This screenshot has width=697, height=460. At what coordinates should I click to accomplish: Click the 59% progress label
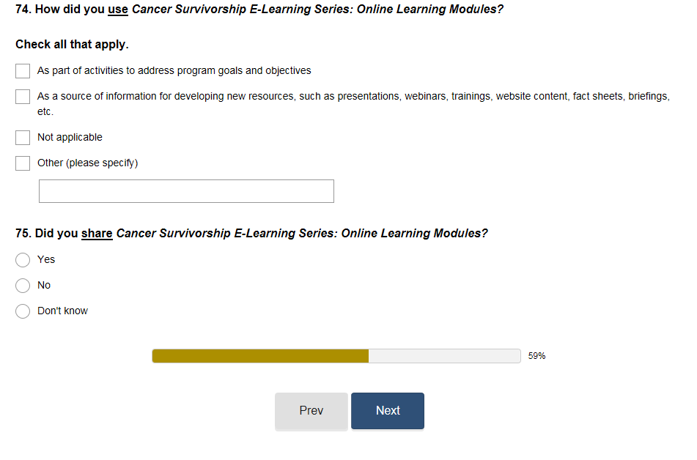(x=536, y=356)
